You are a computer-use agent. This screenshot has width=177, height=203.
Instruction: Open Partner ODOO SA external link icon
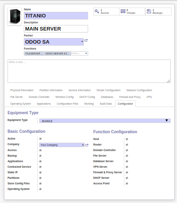point(86,40)
